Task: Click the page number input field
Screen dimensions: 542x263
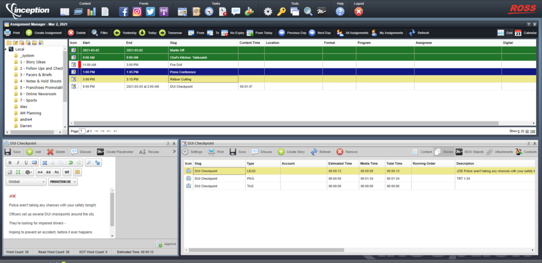Action: (82, 131)
